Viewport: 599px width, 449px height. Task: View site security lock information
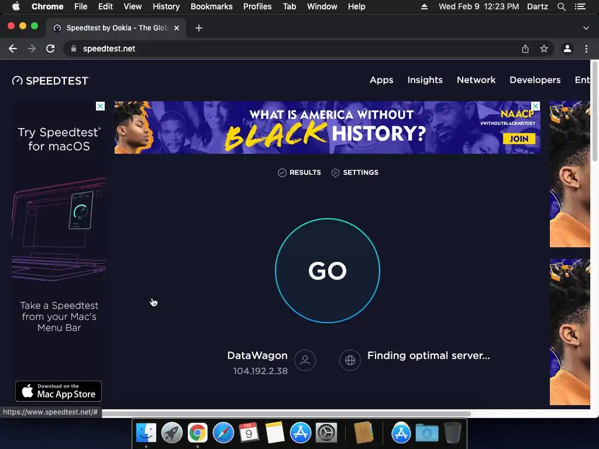point(74,49)
